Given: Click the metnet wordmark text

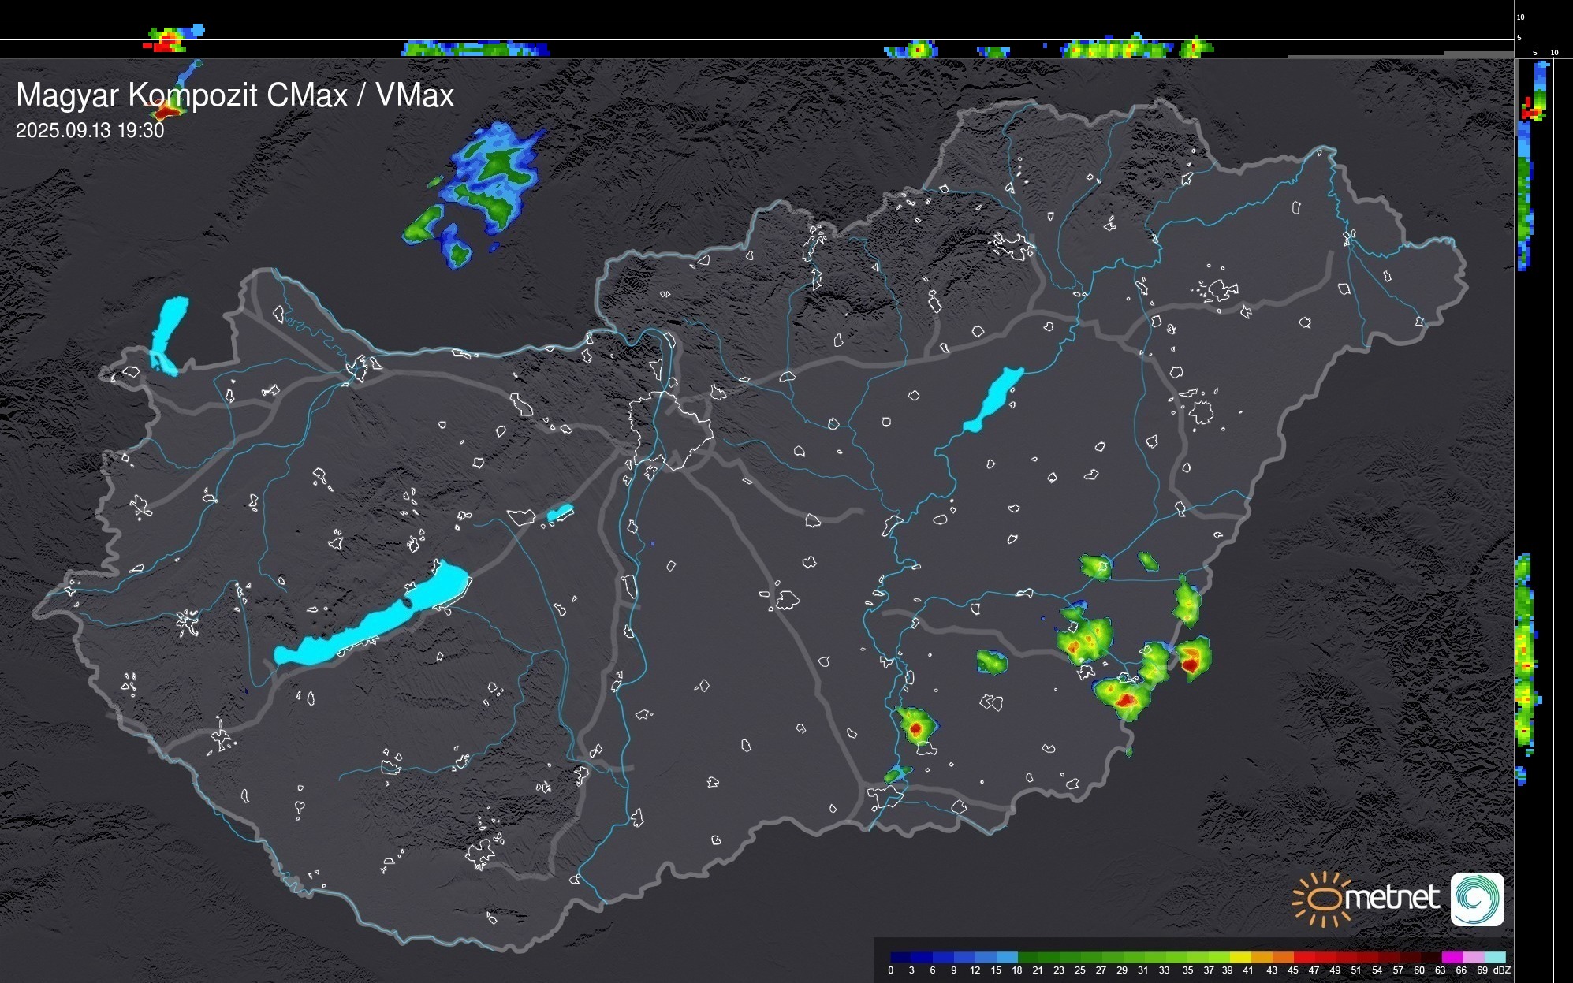Looking at the screenshot, I should coord(1392,898).
